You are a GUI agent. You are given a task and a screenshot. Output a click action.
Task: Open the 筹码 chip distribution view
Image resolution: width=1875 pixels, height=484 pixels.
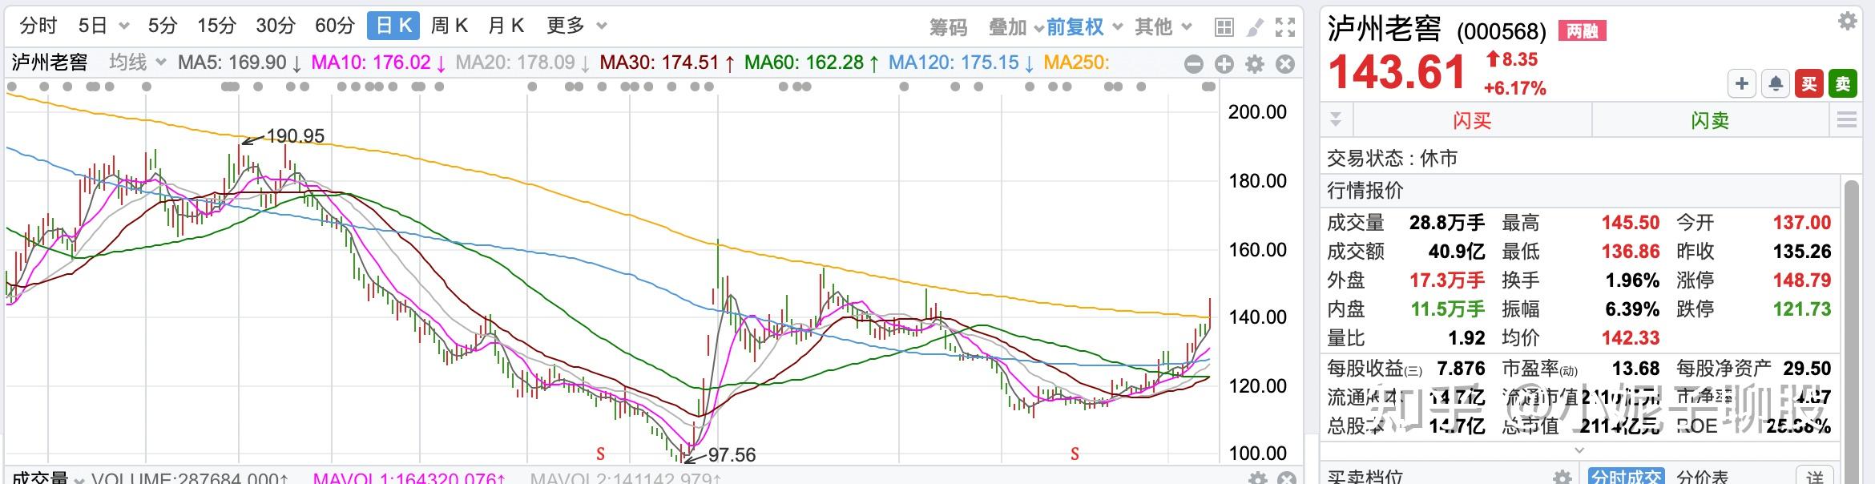949,28
